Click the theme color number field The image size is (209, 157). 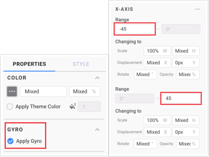point(89,106)
